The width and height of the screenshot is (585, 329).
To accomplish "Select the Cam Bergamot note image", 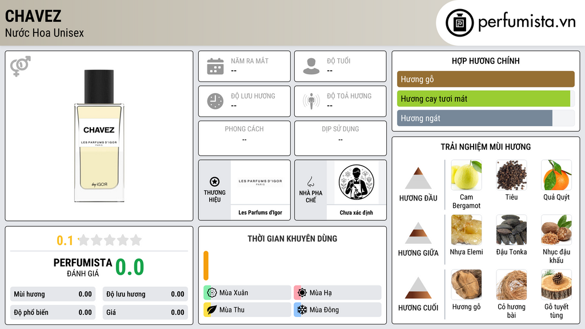I will 466,175.
